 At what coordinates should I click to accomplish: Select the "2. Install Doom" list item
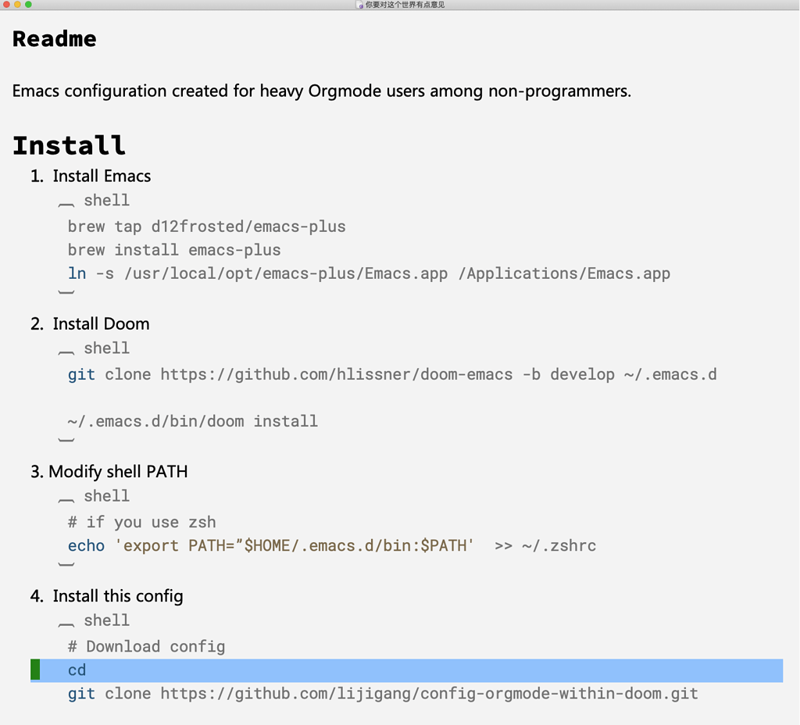click(x=101, y=323)
